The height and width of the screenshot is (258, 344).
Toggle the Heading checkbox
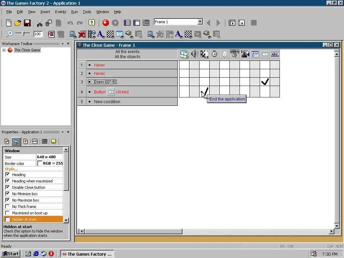click(x=7, y=174)
